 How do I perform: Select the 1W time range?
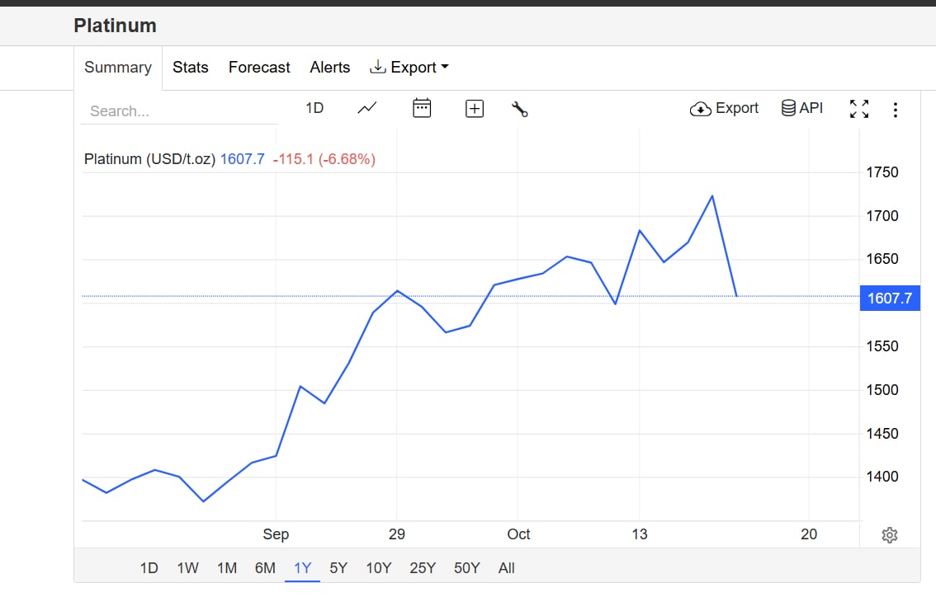[x=187, y=568]
